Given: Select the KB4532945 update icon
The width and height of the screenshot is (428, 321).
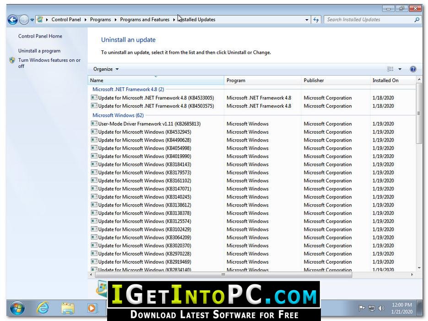Looking at the screenshot, I should pos(94,131).
